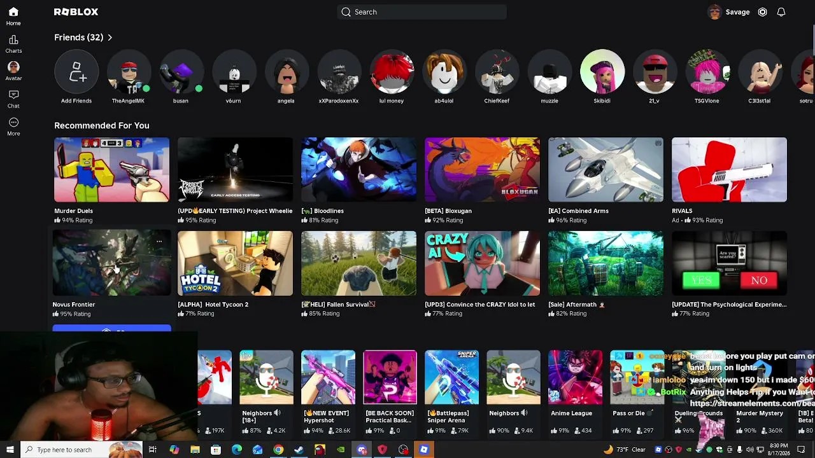The height and width of the screenshot is (458, 815).
Task: Click the Roblox logo
Action: [x=76, y=12]
